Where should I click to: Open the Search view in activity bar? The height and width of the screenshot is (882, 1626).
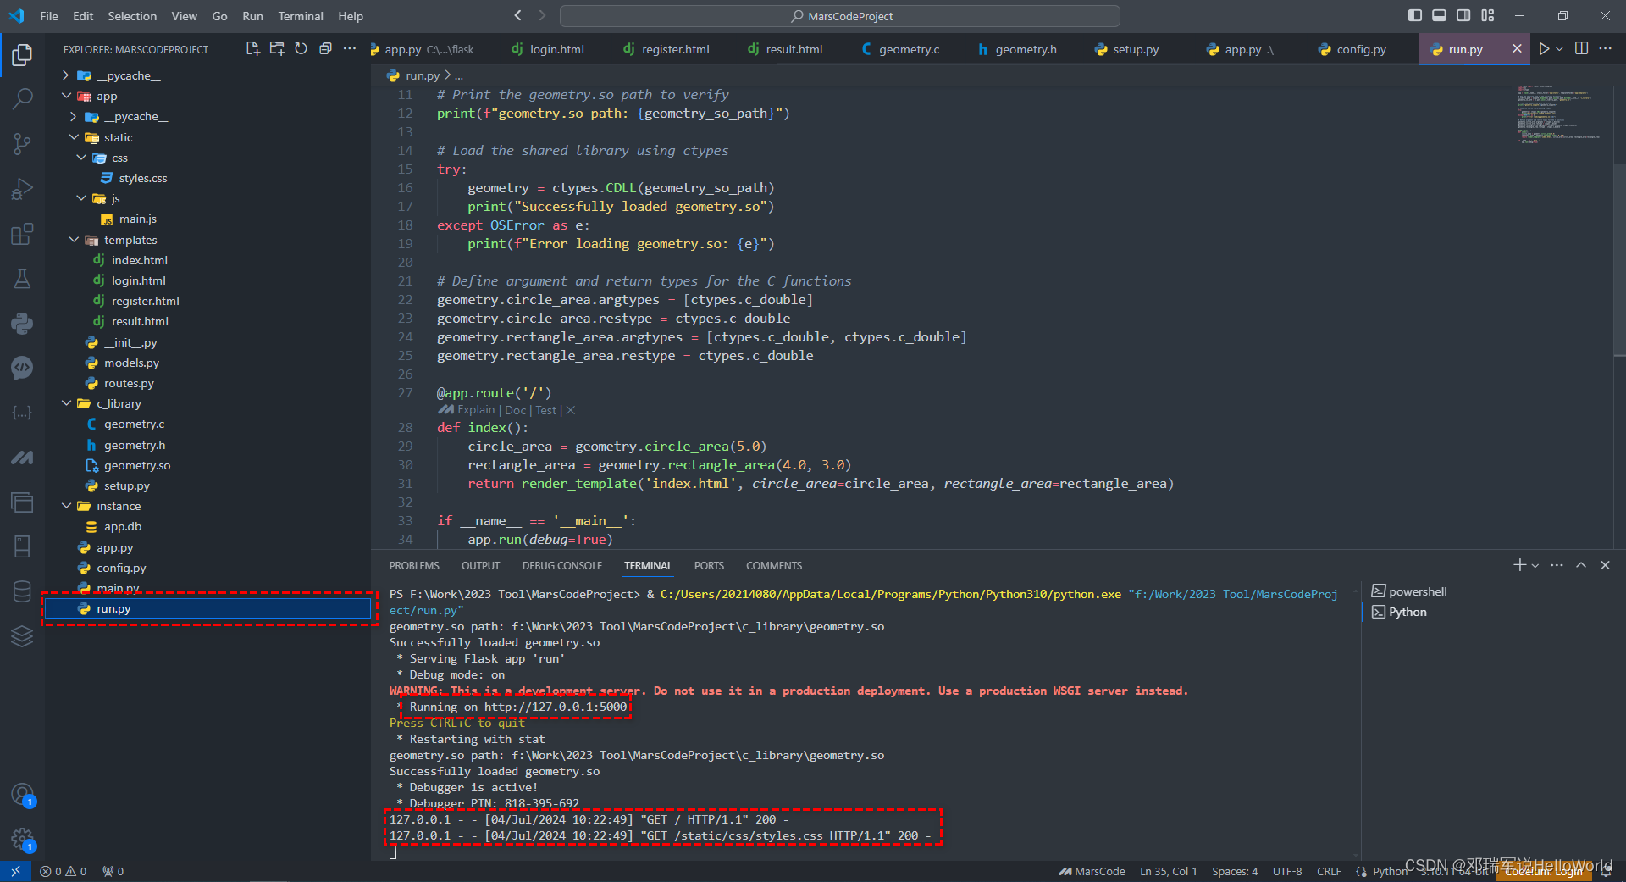pos(22,99)
